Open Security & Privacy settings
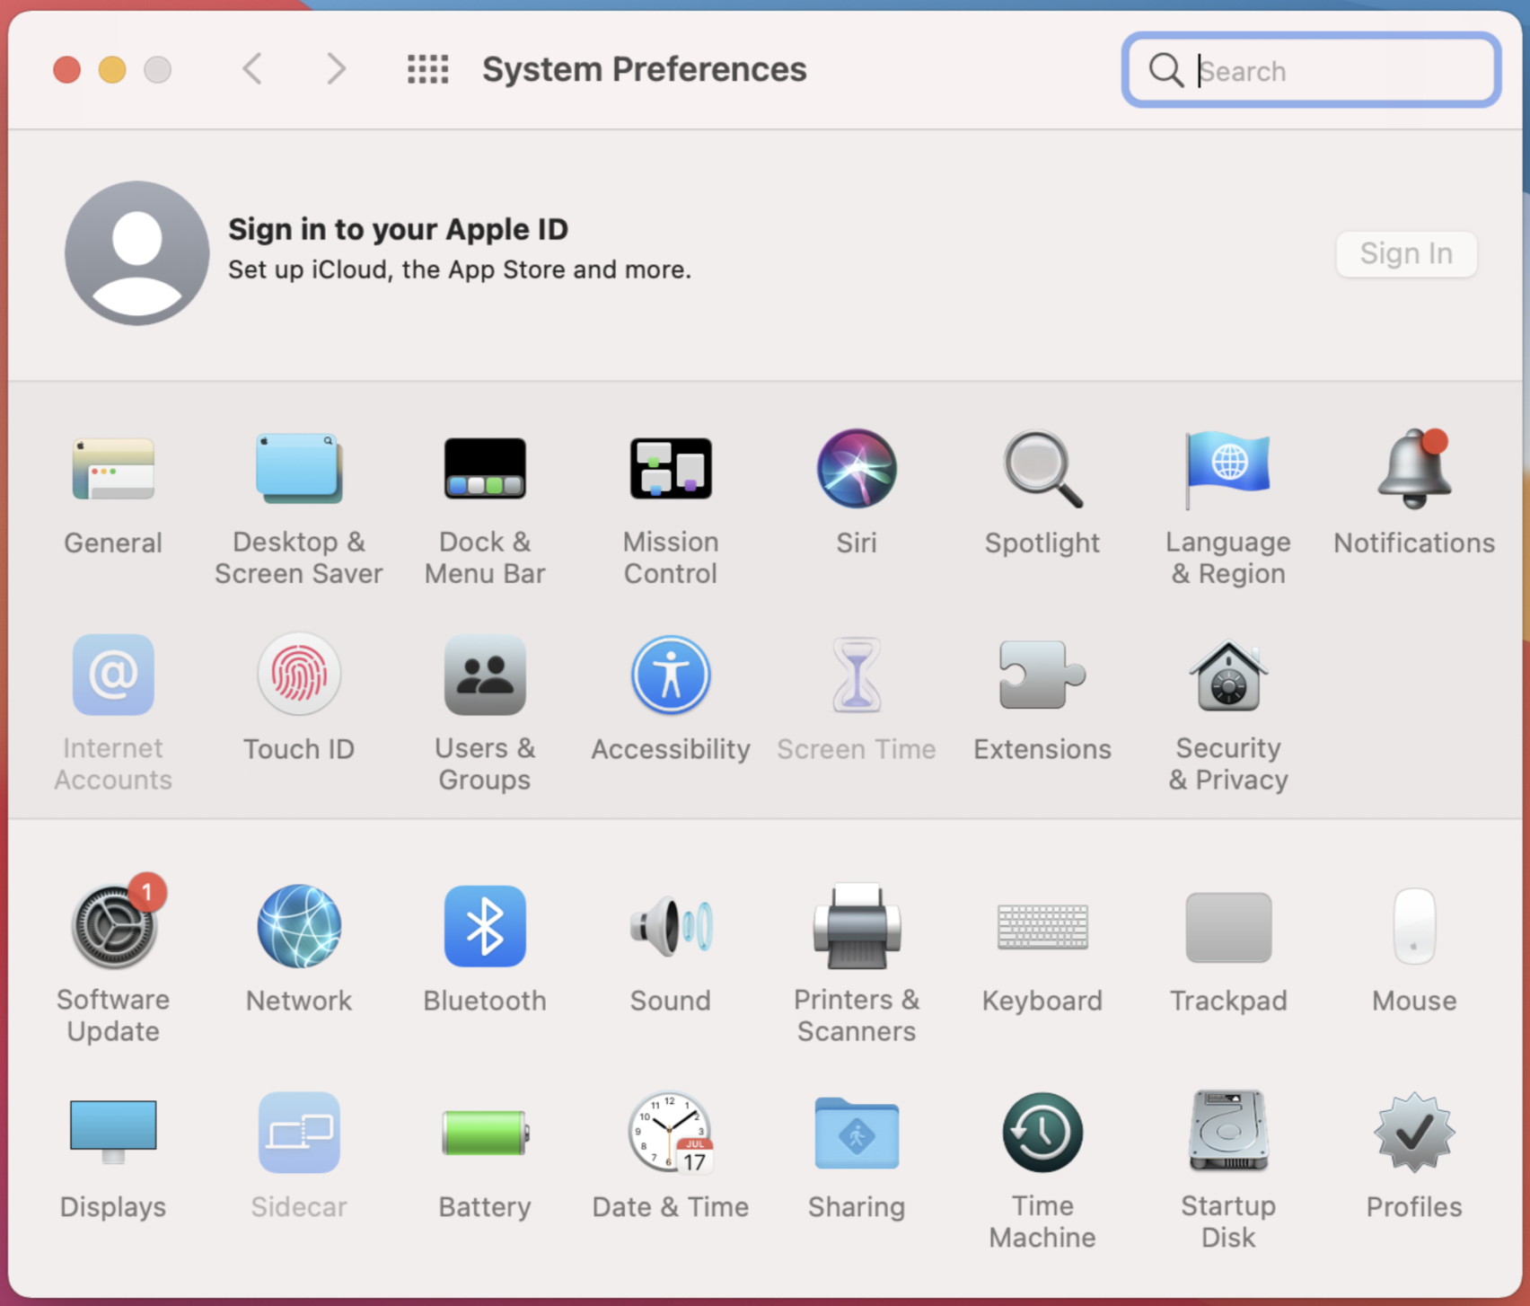The width and height of the screenshot is (1530, 1306). click(x=1228, y=675)
